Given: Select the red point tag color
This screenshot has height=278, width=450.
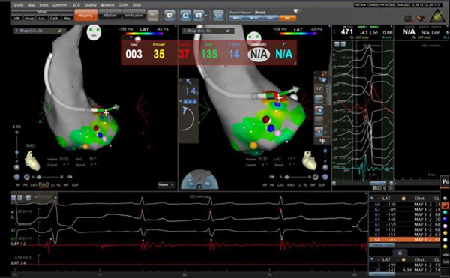Looking at the screenshot, I should tap(445, 205).
